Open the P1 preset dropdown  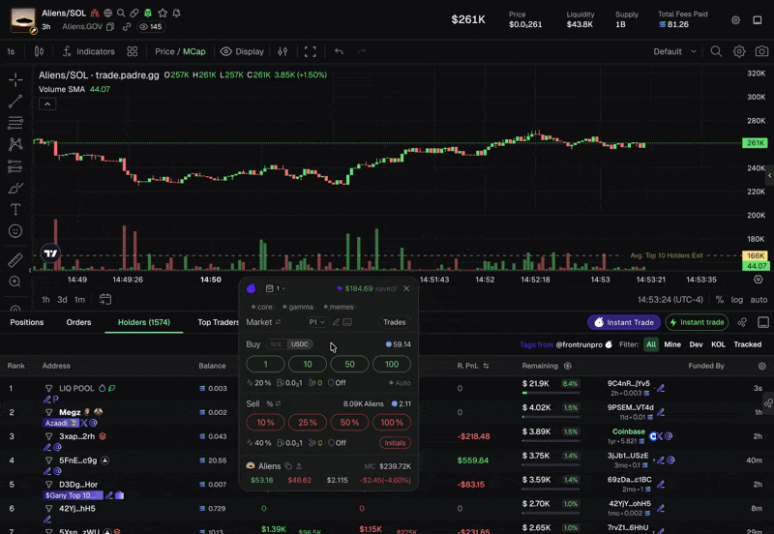coord(317,322)
